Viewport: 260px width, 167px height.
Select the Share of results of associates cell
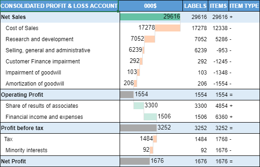60,105
